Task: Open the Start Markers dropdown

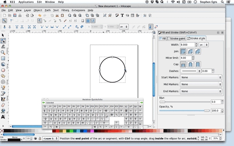Action: [201, 77]
